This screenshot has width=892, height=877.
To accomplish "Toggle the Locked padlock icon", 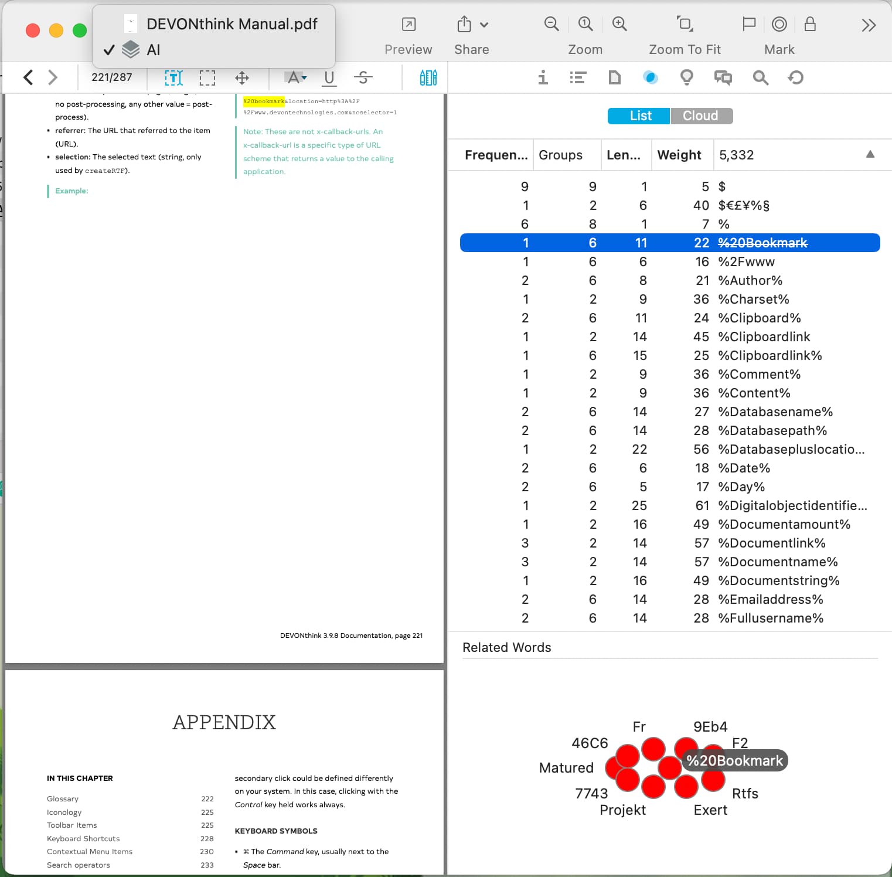I will tap(810, 24).
